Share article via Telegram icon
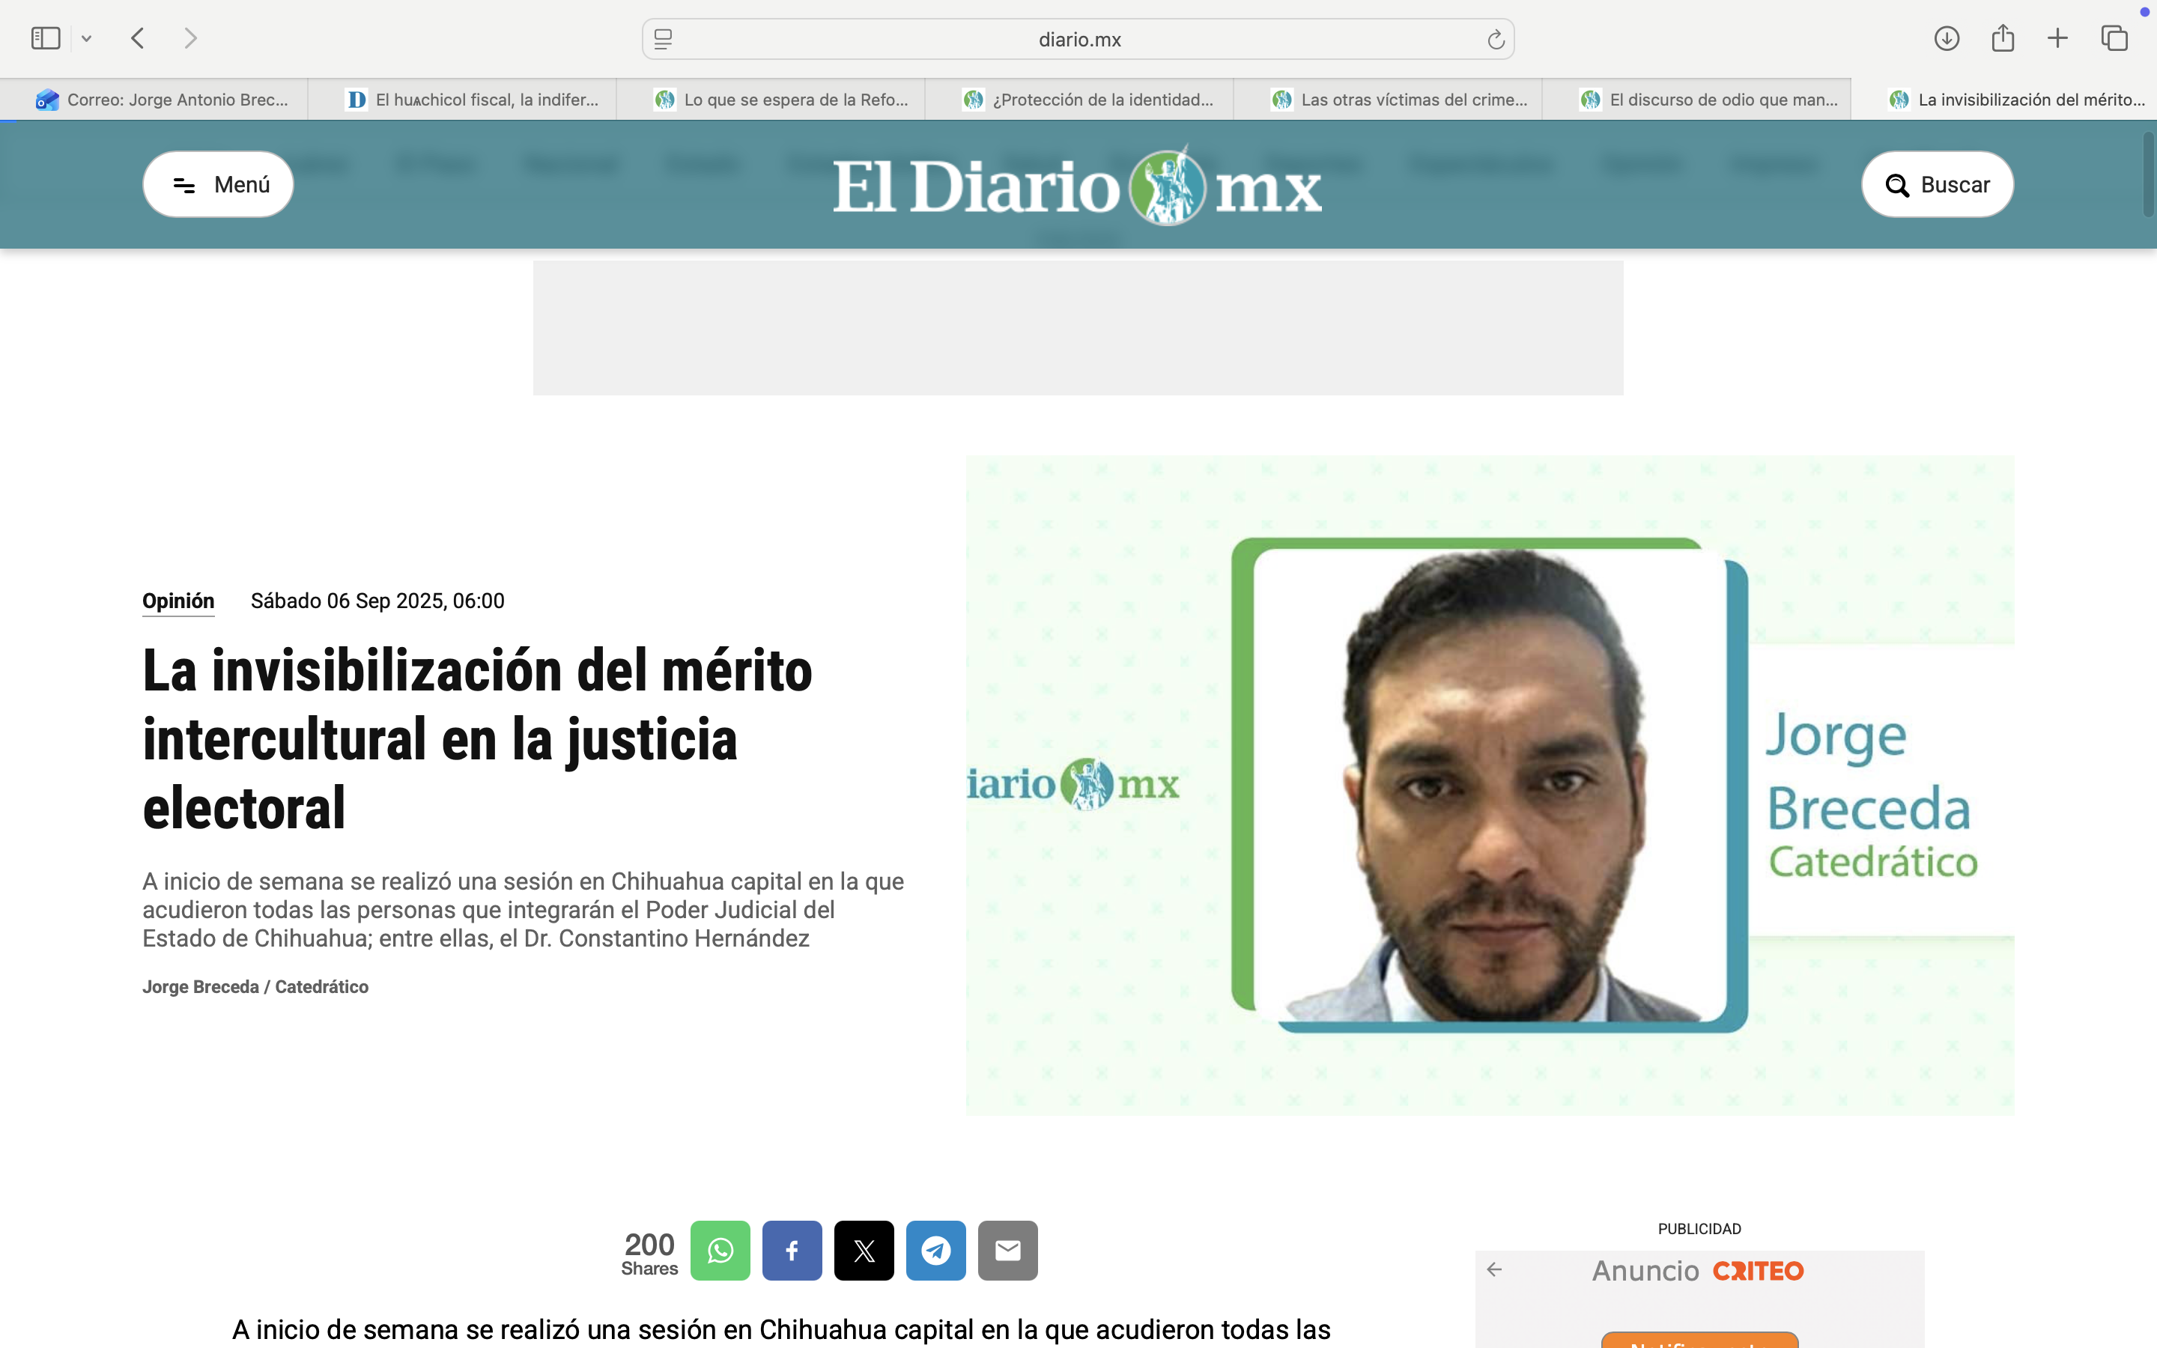The image size is (2157, 1348). pyautogui.click(x=935, y=1250)
